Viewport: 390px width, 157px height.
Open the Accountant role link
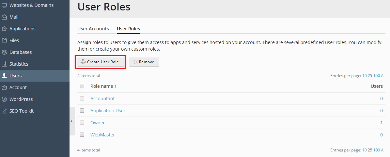[x=102, y=99]
